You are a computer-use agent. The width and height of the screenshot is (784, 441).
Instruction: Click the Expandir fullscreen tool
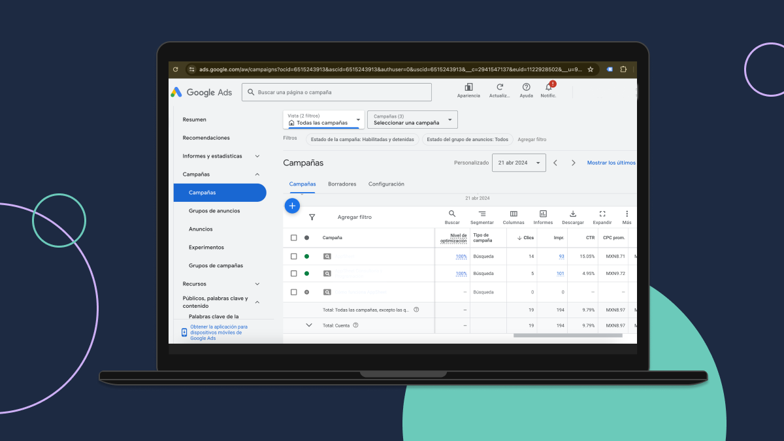coord(602,217)
